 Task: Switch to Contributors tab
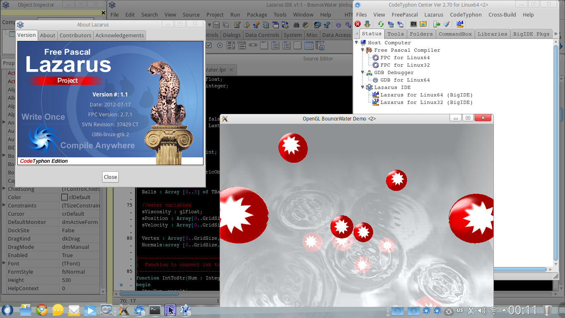(75, 35)
